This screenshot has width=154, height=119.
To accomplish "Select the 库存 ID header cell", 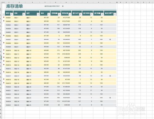I will click(9, 13).
